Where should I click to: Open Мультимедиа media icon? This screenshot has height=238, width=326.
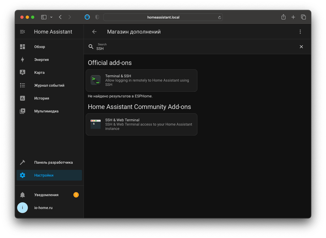tap(23, 111)
